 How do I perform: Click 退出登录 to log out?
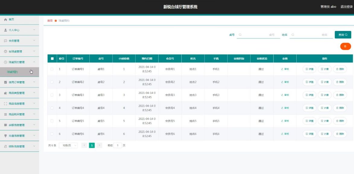[346, 7]
